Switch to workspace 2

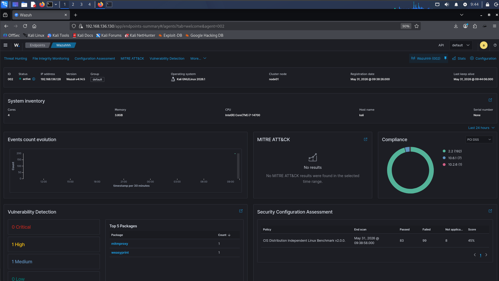(73, 4)
